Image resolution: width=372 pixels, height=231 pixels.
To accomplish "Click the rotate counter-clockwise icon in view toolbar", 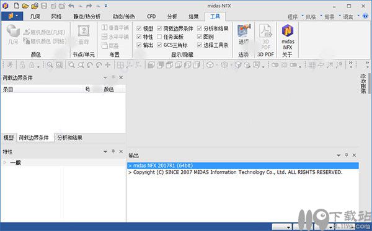I will click(90, 64).
